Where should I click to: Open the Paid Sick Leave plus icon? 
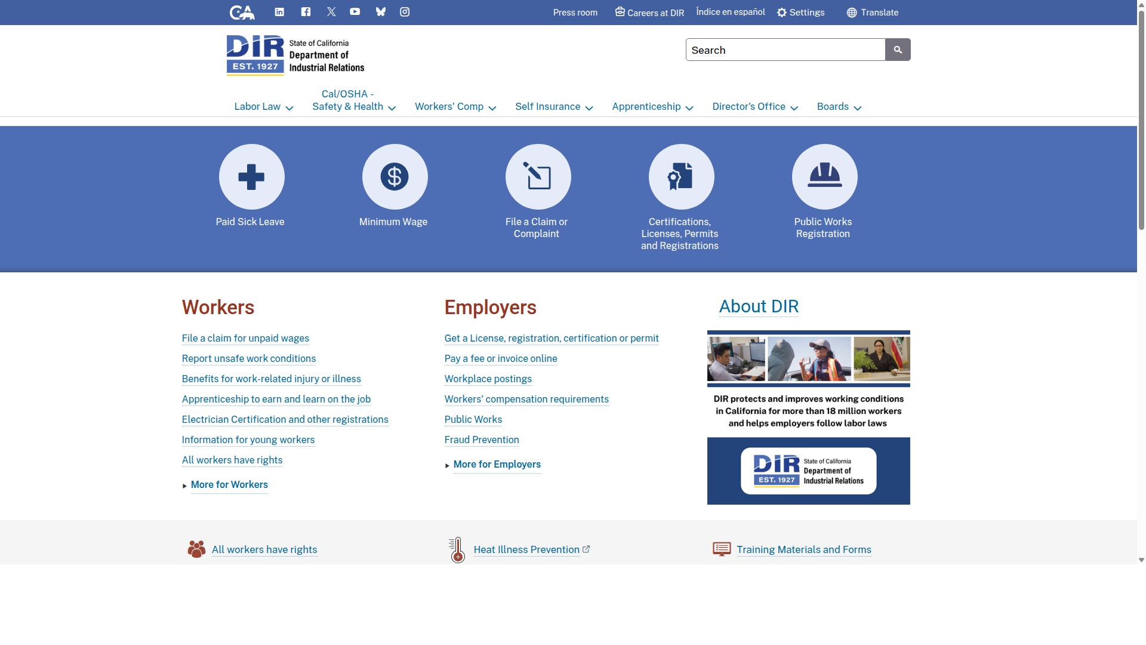(251, 177)
